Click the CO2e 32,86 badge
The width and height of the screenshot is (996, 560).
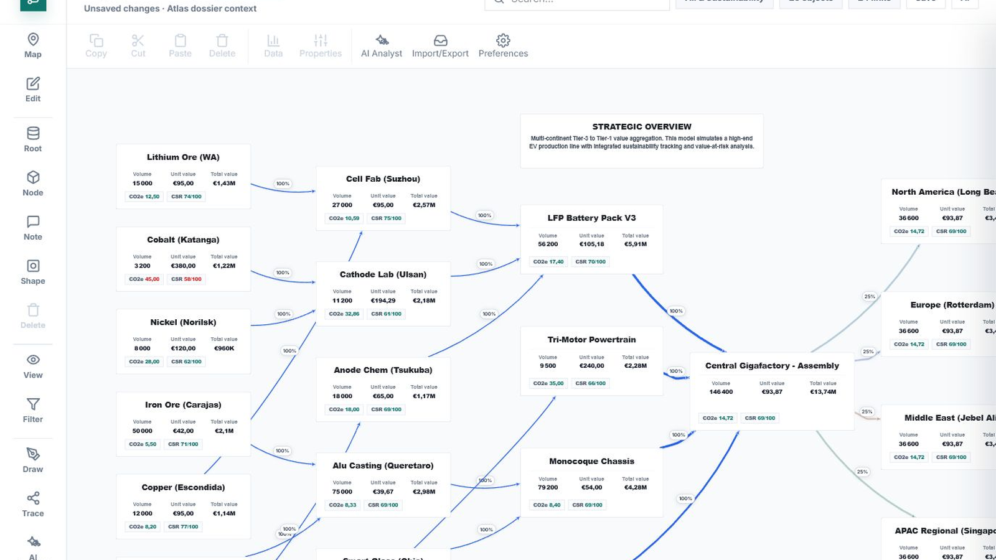(x=344, y=314)
